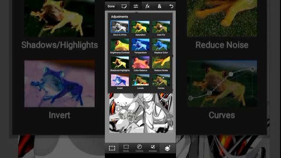Open the fx effects menu
This screenshot has width=281, height=158.
tap(148, 6)
